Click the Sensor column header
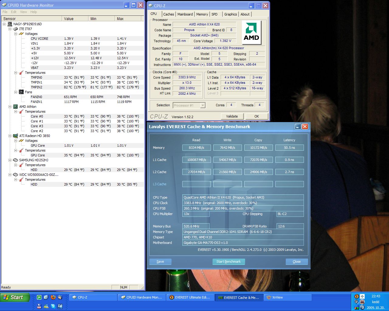 (32, 19)
